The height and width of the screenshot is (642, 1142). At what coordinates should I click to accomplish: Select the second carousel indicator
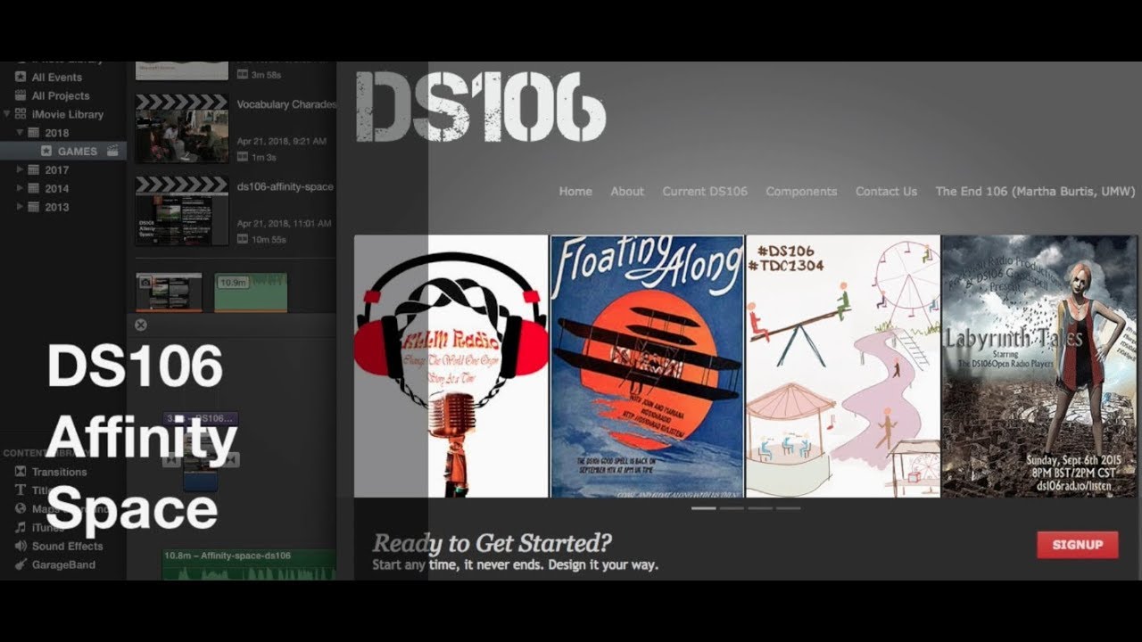732,508
